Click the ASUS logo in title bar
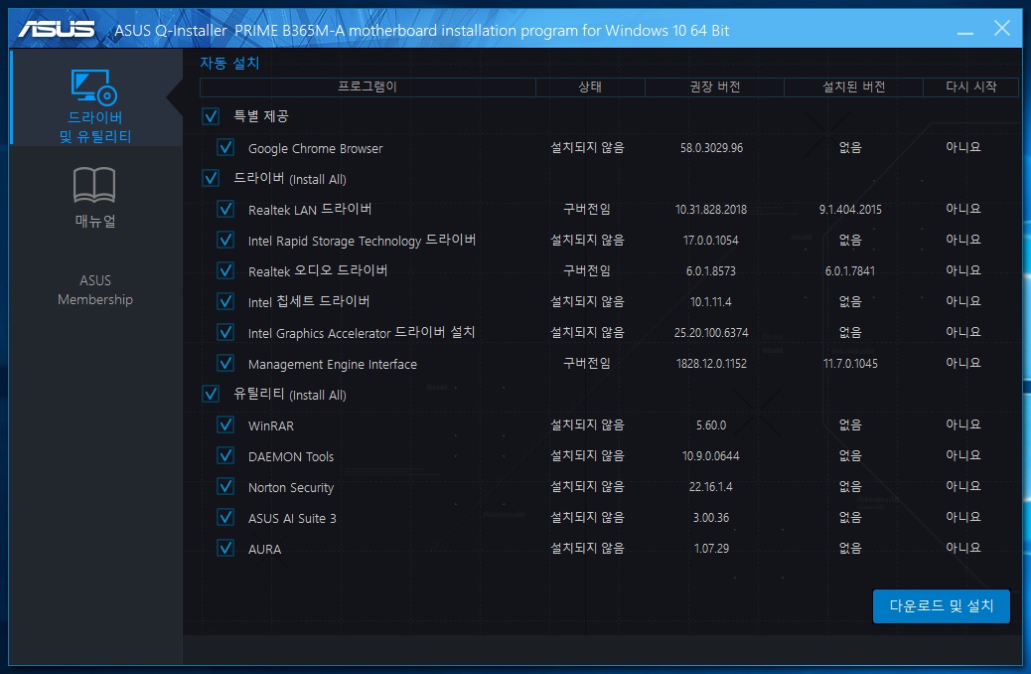The height and width of the screenshot is (674, 1031). pyautogui.click(x=57, y=29)
